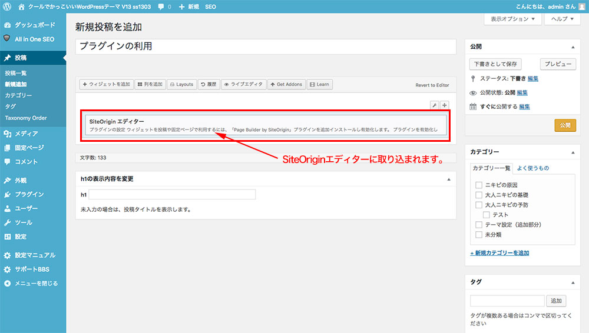
Task: Open SiteOrigin エディター widget
Action: point(266,125)
